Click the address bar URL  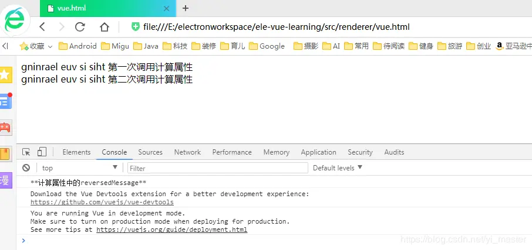[x=277, y=27]
